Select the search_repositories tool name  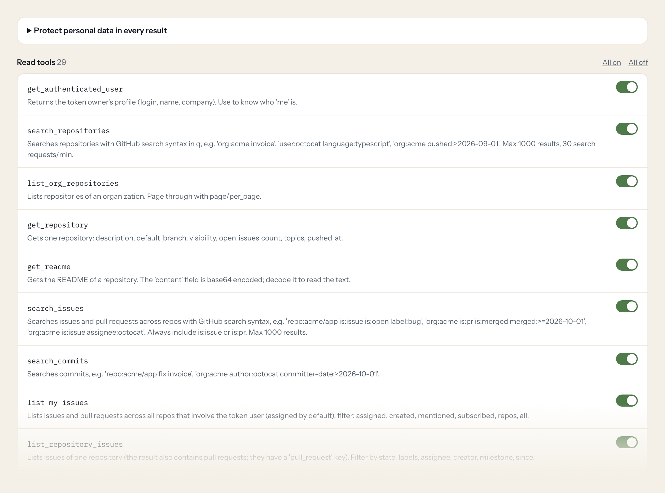[68, 131]
